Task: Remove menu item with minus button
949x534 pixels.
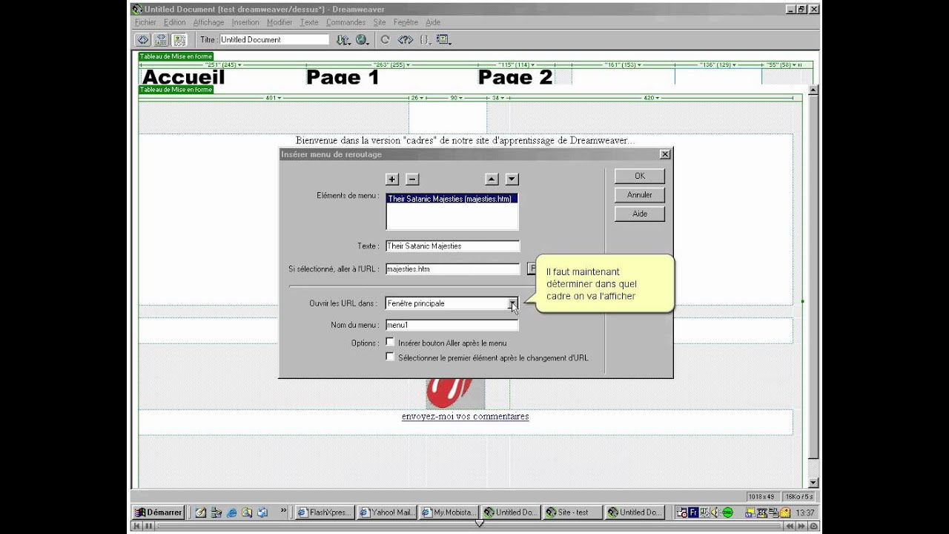Action: pos(413,179)
